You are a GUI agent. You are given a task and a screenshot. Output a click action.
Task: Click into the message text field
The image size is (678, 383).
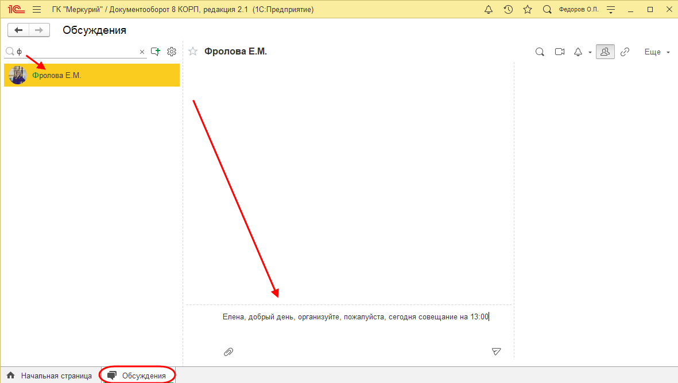click(356, 317)
